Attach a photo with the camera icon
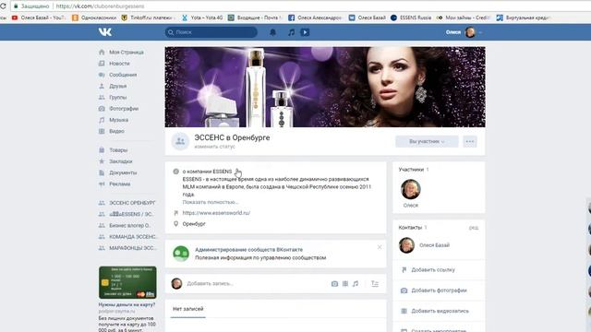The width and height of the screenshot is (591, 332). (x=334, y=284)
